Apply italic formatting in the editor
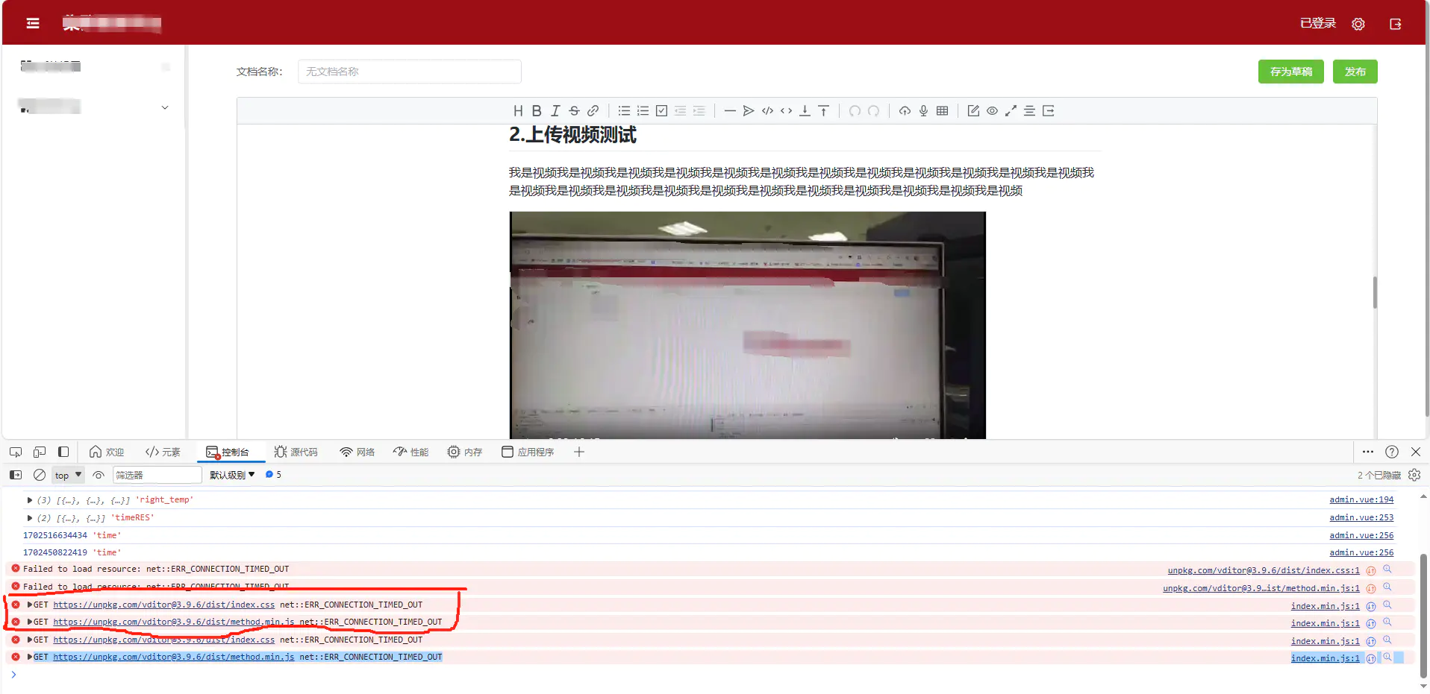Screen dimensions: 1430x694 pyautogui.click(x=555, y=111)
